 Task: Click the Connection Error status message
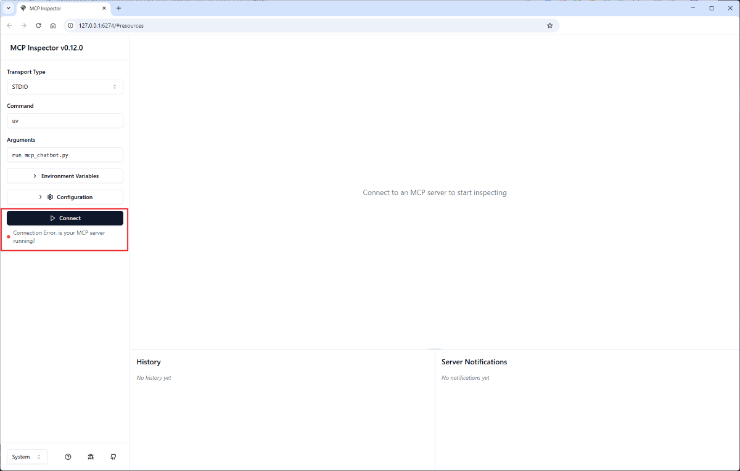[59, 237]
